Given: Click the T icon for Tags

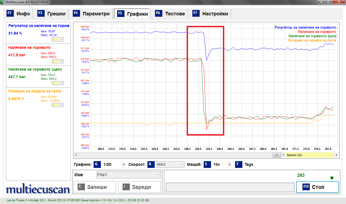Looking at the screenshot, I should pyautogui.click(x=238, y=164).
